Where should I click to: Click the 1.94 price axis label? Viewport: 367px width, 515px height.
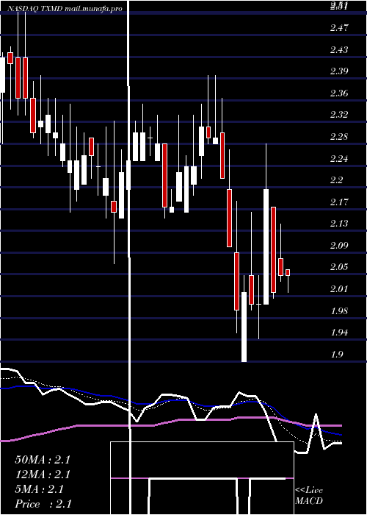pos(339,333)
